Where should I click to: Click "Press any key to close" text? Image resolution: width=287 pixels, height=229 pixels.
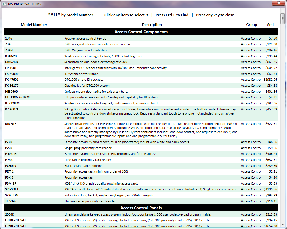215,15
